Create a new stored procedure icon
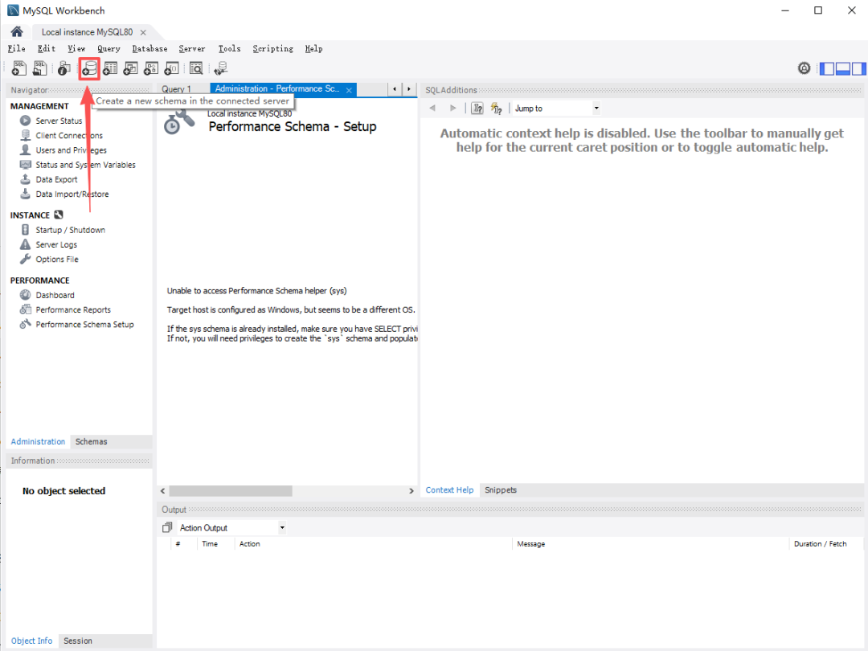Image resolution: width=868 pixels, height=651 pixels. (x=151, y=68)
